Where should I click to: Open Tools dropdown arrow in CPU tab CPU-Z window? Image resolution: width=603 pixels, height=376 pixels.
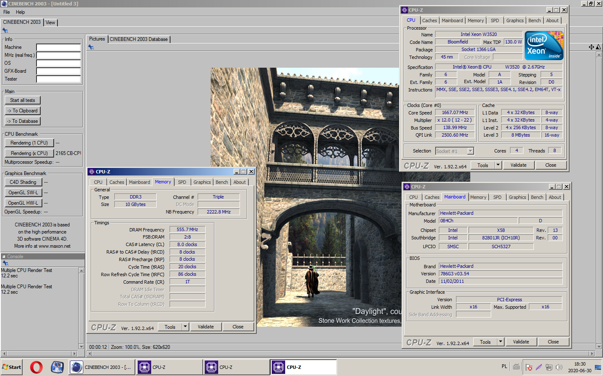(x=498, y=165)
